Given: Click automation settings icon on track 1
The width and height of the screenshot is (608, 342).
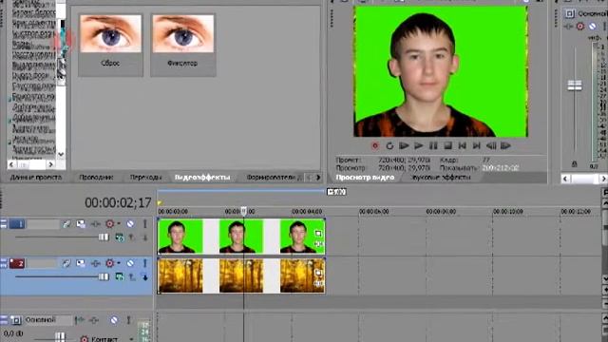Looking at the screenshot, I should click(95, 224).
